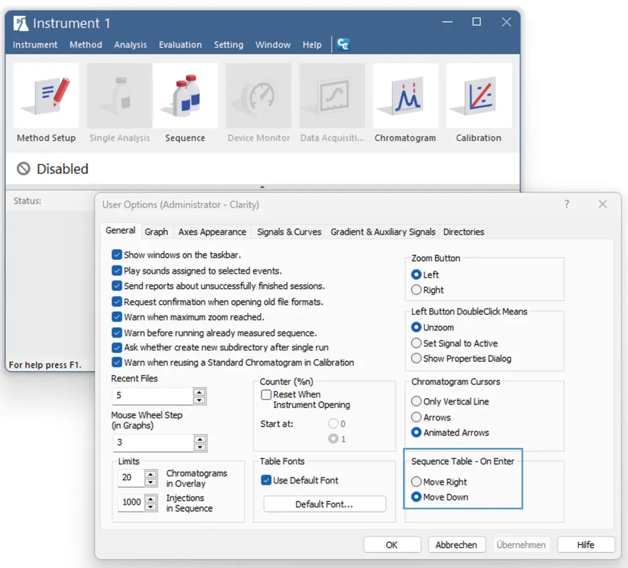
Task: Open the Help menu
Action: tap(312, 45)
